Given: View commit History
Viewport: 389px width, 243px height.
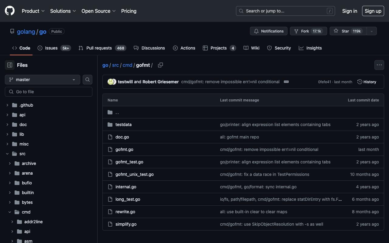Looking at the screenshot, I should coord(367,82).
